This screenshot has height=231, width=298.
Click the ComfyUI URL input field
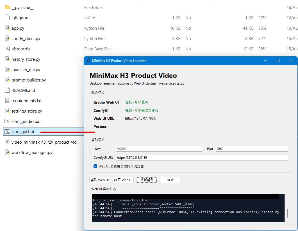[x=202, y=157]
